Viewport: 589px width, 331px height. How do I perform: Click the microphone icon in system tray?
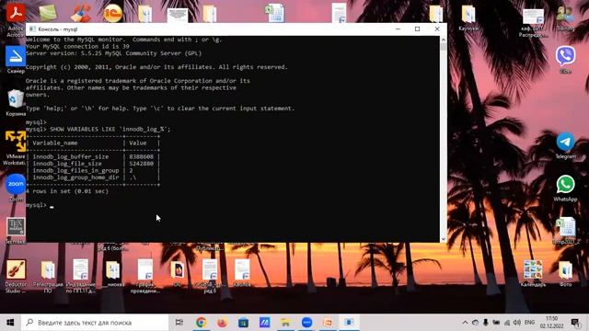485,323
